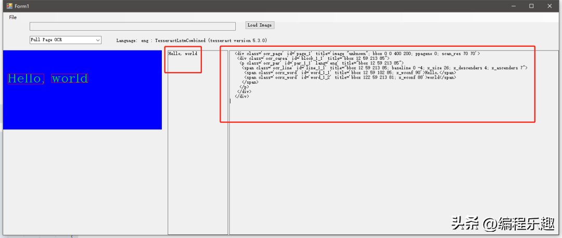Click the Form1 title bar text
Image resolution: width=562 pixels, height=238 pixels.
click(x=22, y=6)
